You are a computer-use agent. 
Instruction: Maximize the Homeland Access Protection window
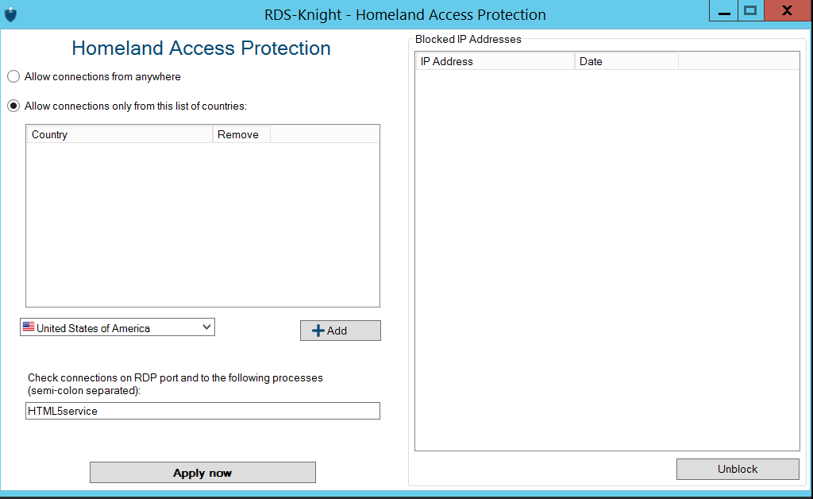click(x=749, y=11)
